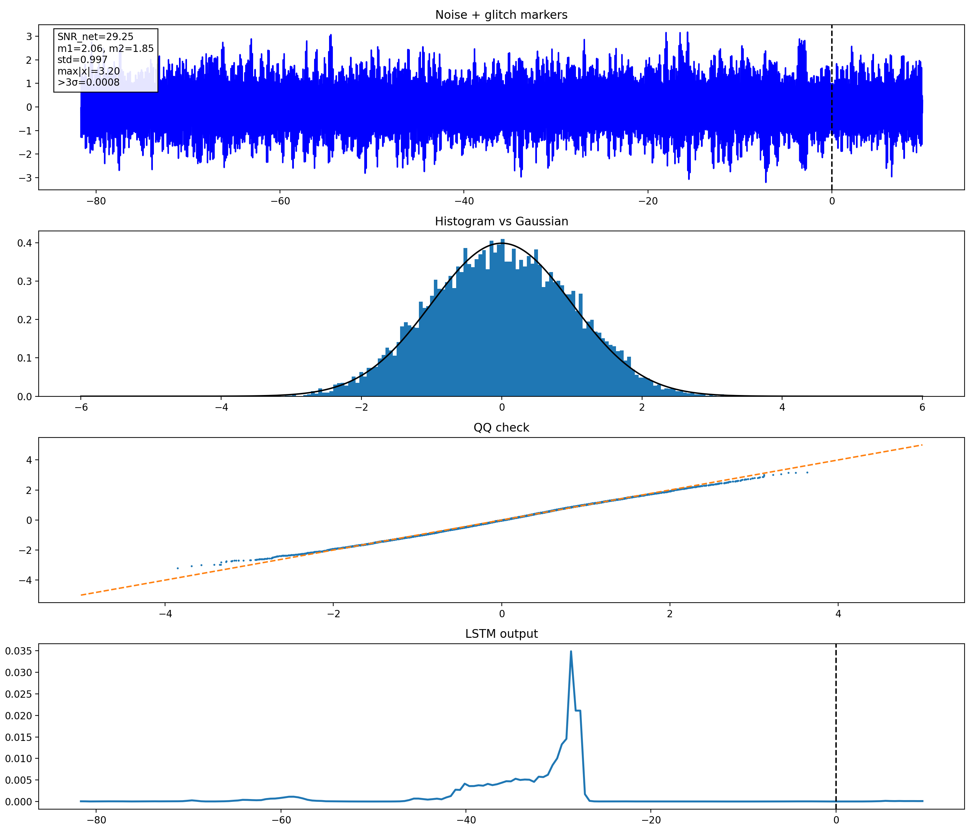
Task: Click the 'LSTM output' plot title
Action: 501,634
